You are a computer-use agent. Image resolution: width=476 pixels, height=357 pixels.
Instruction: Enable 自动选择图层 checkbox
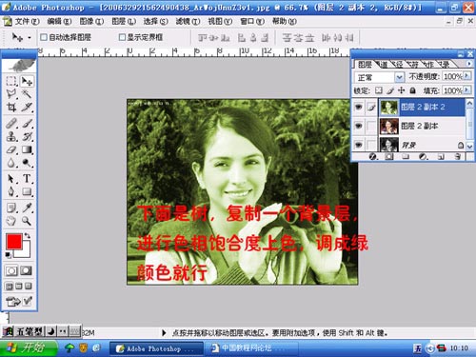click(x=44, y=37)
